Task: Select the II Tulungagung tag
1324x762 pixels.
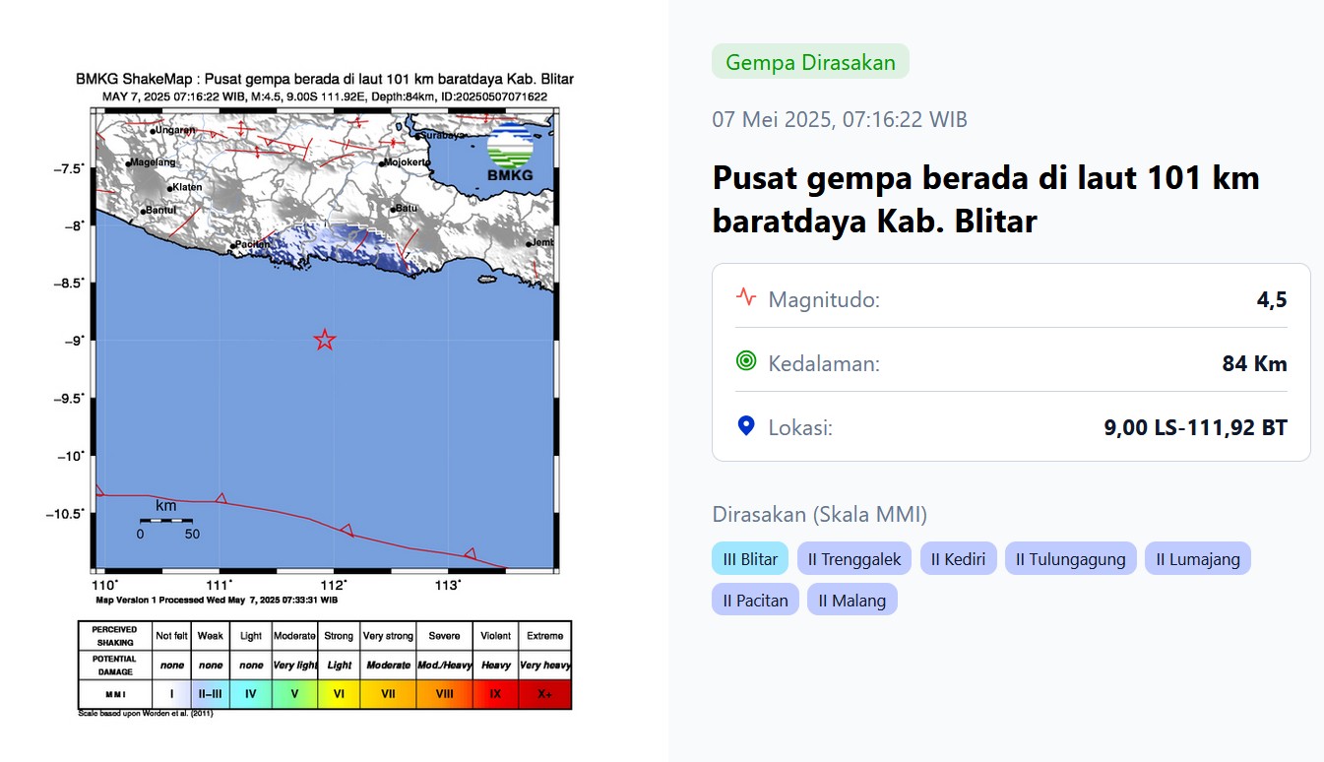Action: click(x=1070, y=559)
